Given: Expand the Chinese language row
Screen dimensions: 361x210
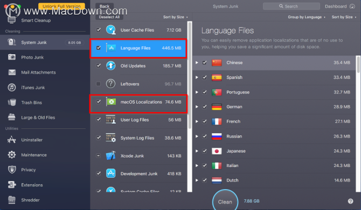Looking at the screenshot, I should tap(197, 62).
